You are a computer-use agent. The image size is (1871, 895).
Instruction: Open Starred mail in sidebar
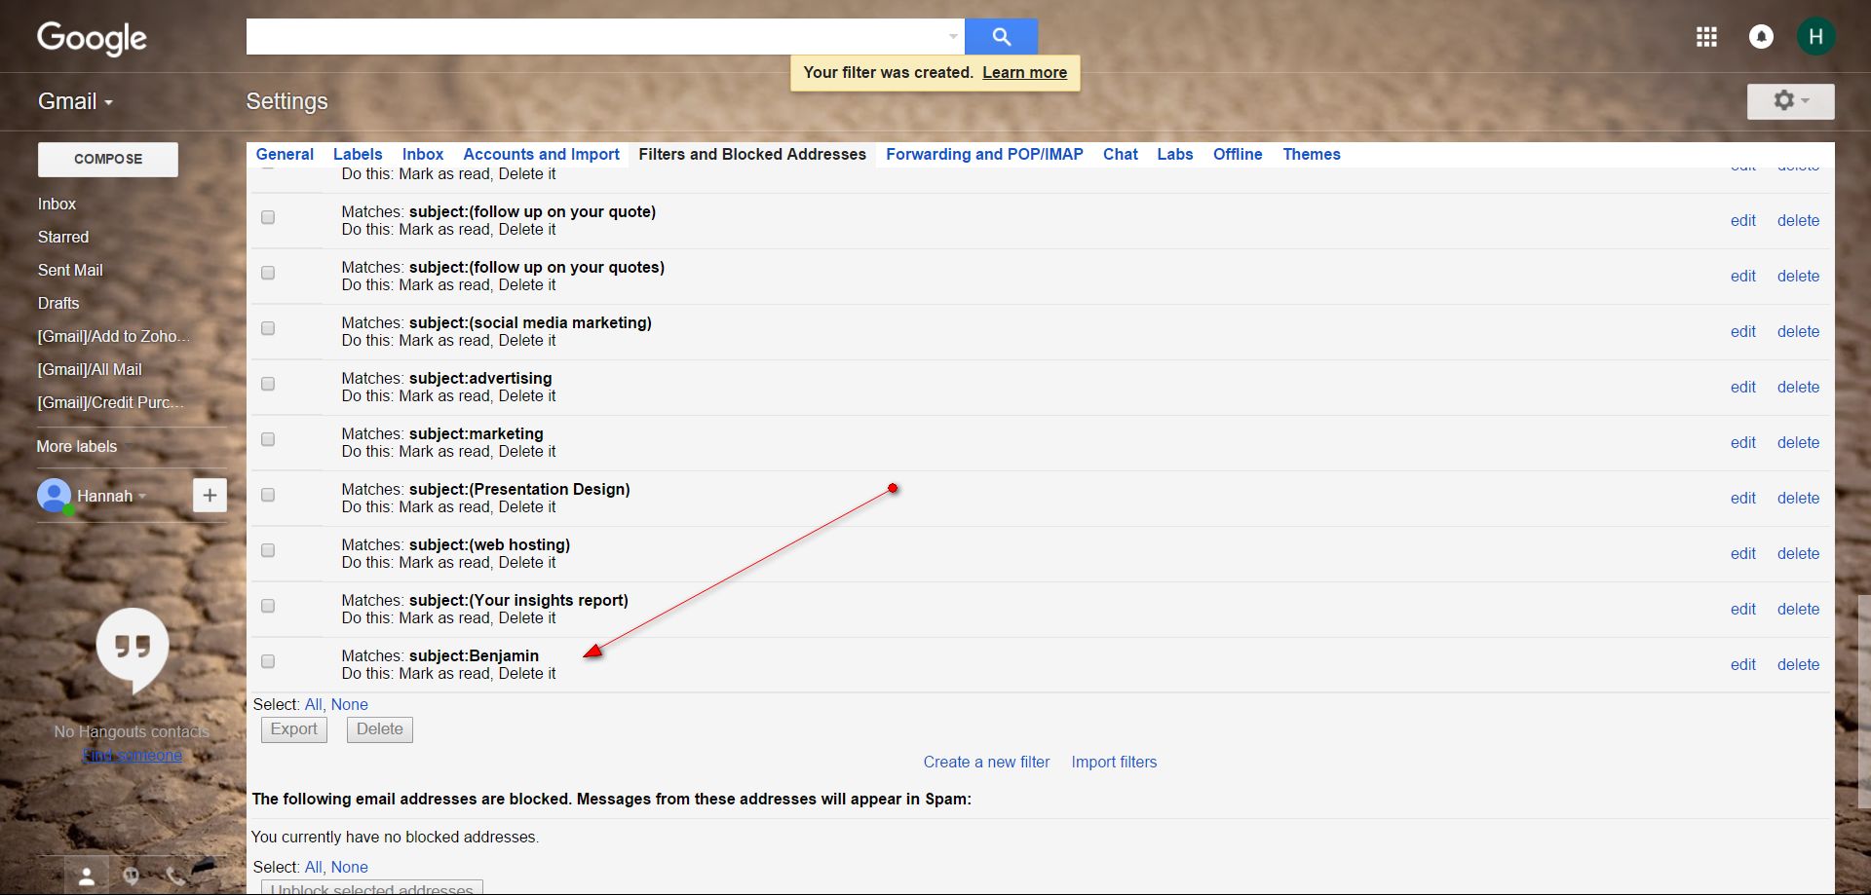coord(63,237)
